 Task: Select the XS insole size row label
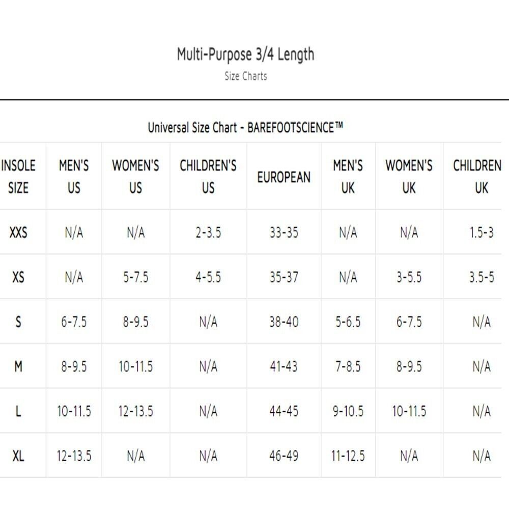click(18, 277)
